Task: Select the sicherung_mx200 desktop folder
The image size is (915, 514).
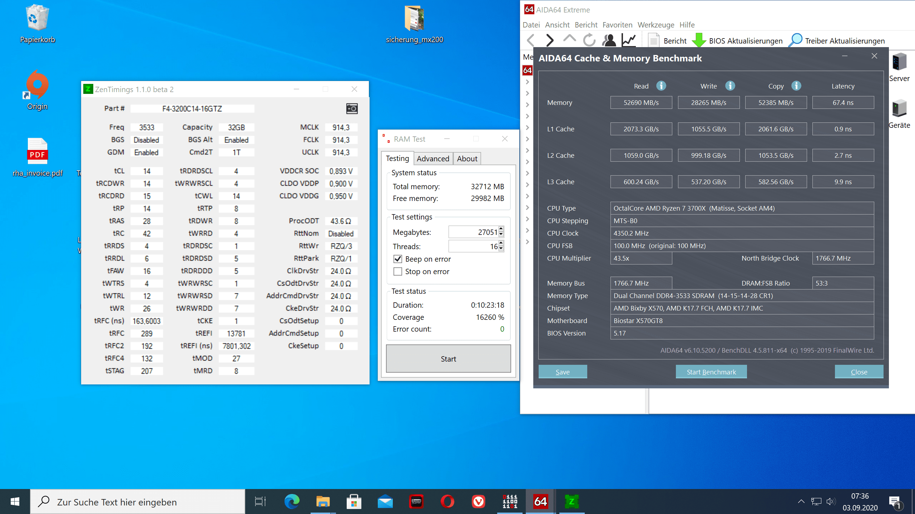Action: pyautogui.click(x=414, y=24)
